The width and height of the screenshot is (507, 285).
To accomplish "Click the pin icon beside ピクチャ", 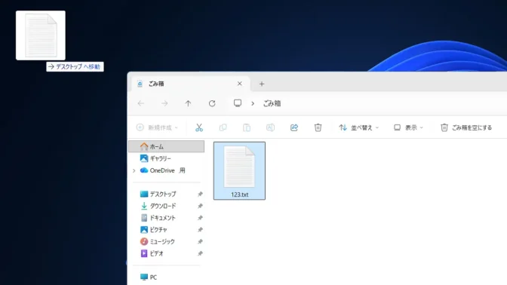I will [200, 230].
